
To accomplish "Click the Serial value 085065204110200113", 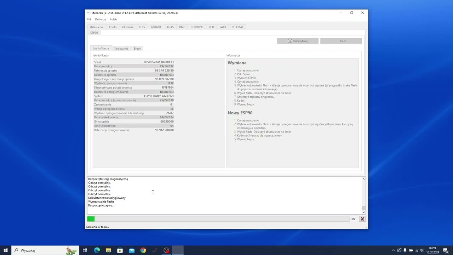I will pyautogui.click(x=159, y=62).
